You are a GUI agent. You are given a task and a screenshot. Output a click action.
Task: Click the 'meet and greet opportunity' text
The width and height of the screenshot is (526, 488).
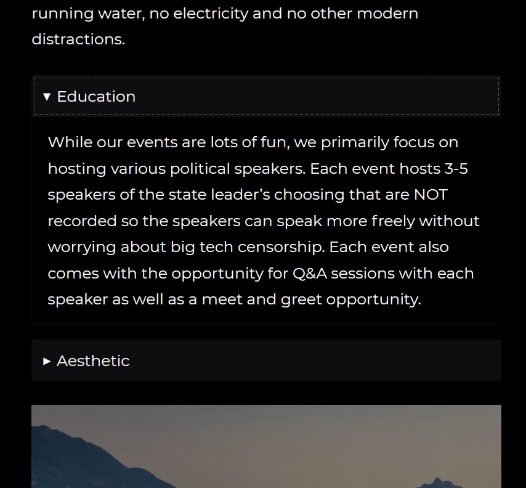coord(311,299)
